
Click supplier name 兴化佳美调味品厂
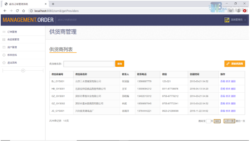84,111
